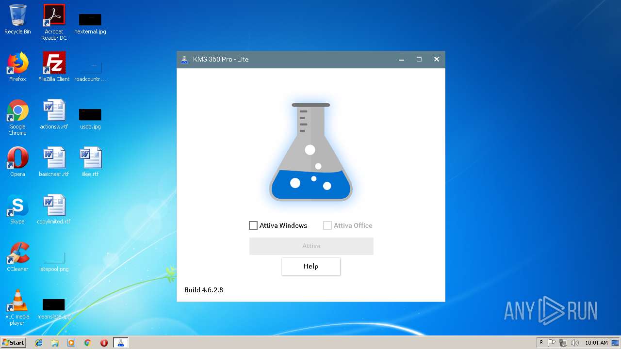
Task: Open the CCleaner desktop shortcut
Action: pos(17,257)
